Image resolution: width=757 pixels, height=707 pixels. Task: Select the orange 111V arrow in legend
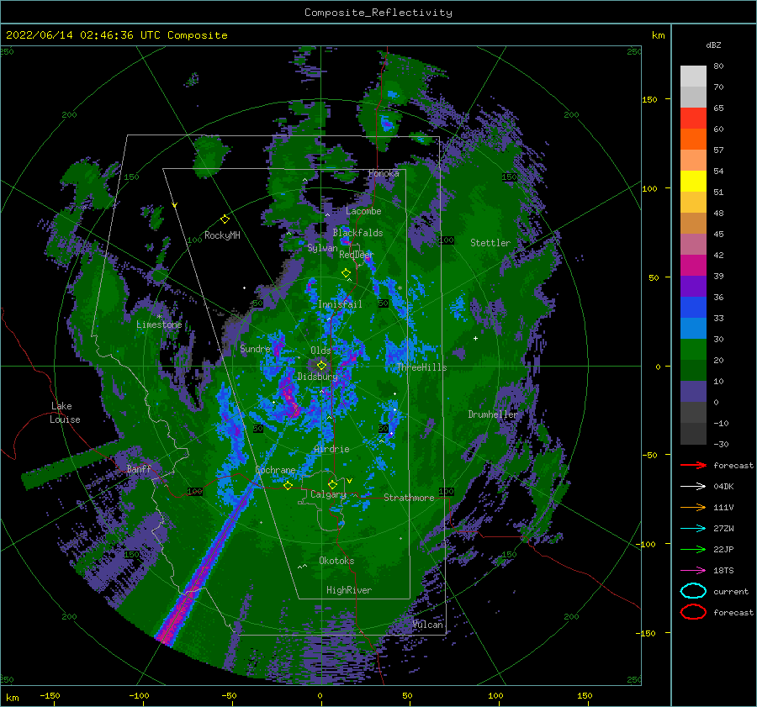coord(693,507)
